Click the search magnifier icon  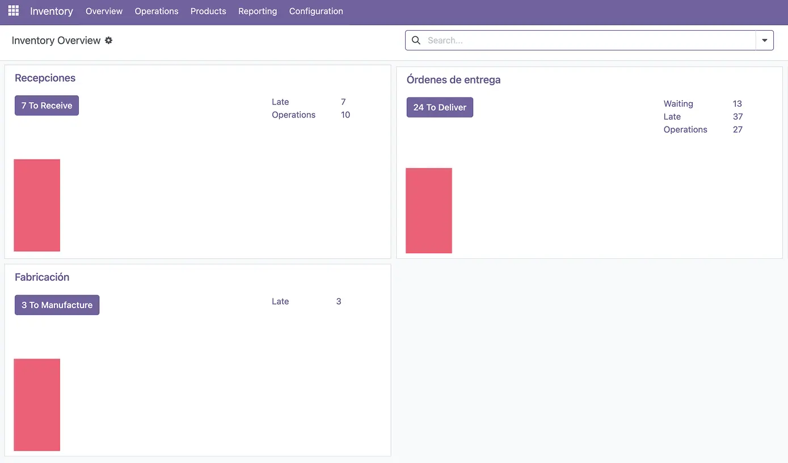[416, 40]
